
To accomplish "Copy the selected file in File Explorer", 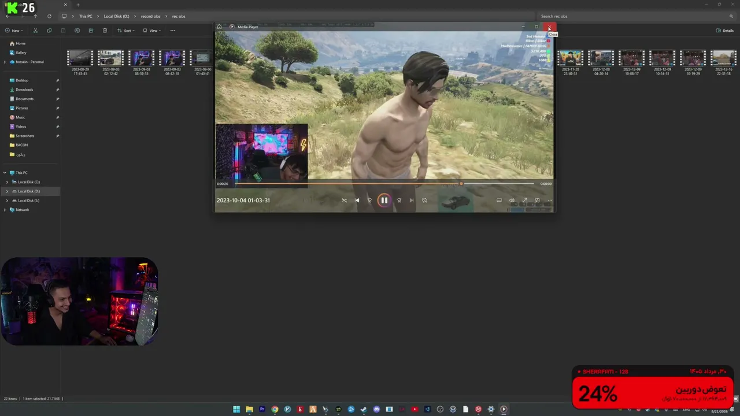I will (x=49, y=31).
